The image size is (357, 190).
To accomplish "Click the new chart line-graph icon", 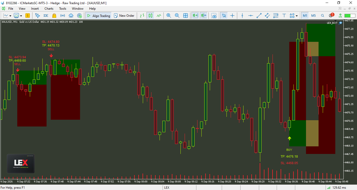I will click(5, 16).
